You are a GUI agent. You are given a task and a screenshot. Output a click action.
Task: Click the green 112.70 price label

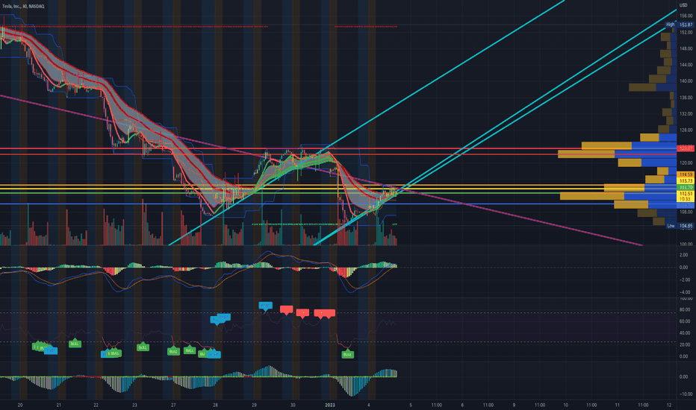point(686,188)
